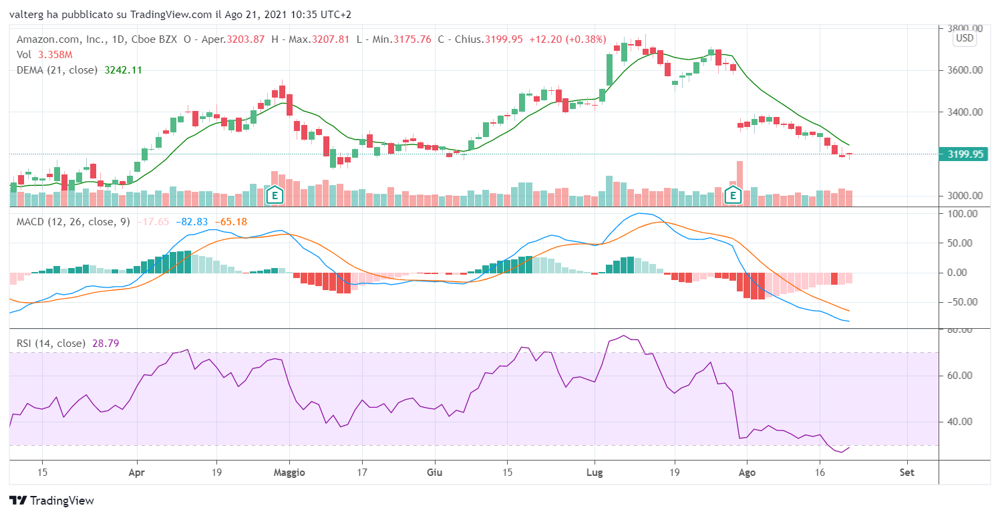This screenshot has width=1000, height=516.
Task: Click the DEMA value 3242.11
Action: point(124,70)
